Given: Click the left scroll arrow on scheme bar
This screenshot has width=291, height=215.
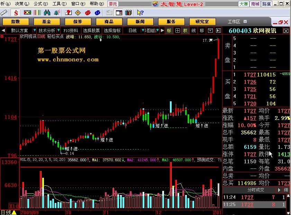Looking at the screenshot, I should tap(3, 31).
